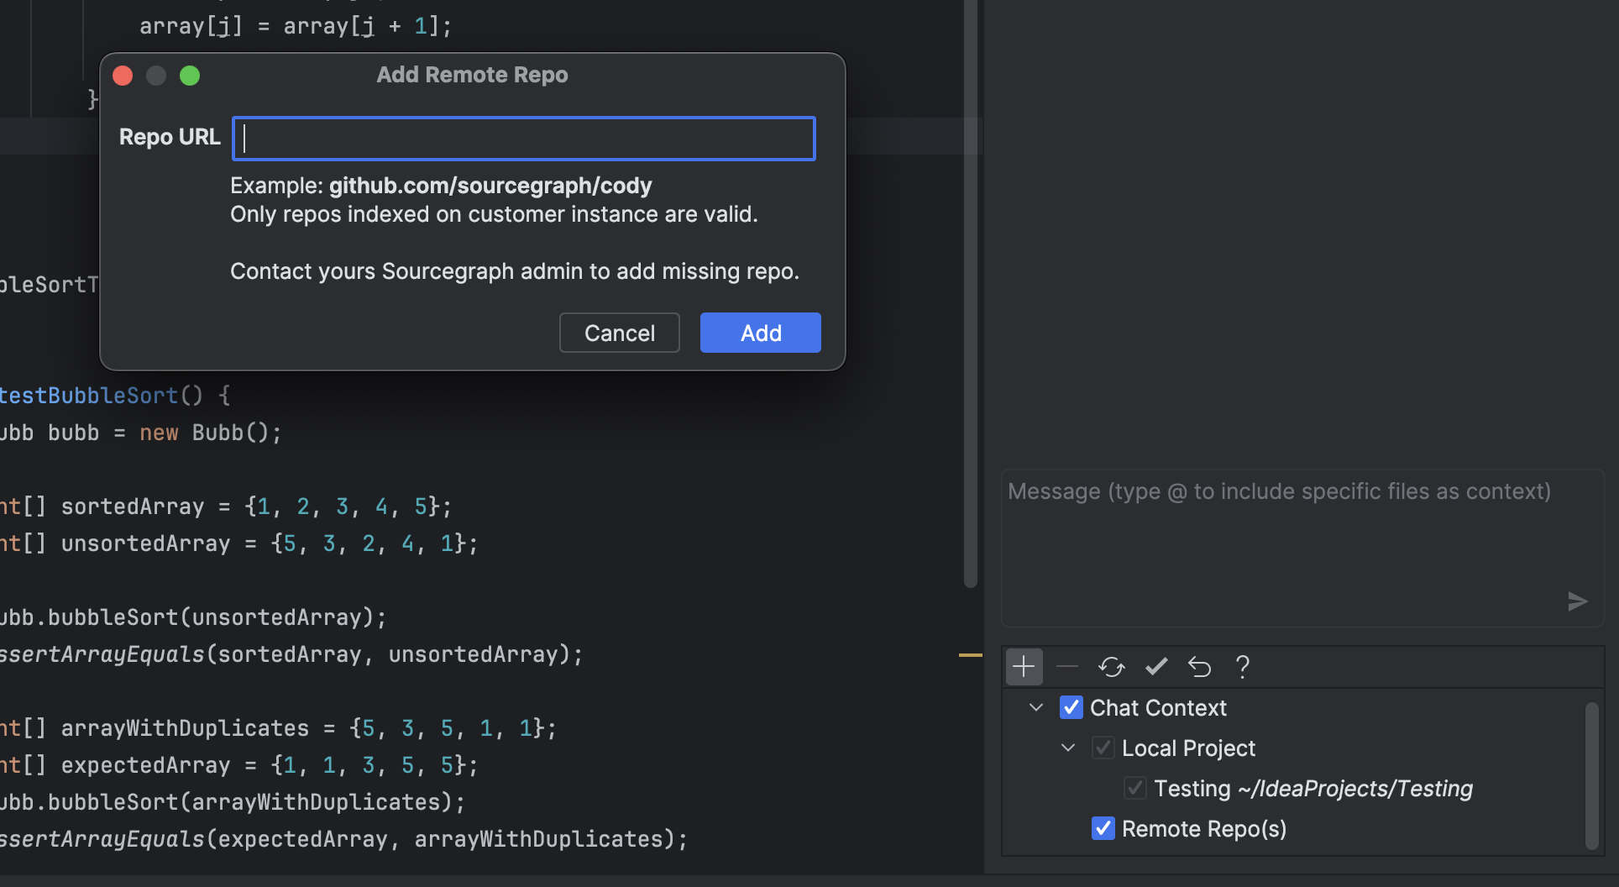The image size is (1619, 887).
Task: Toggle the Testing project checkbox
Action: click(x=1134, y=788)
